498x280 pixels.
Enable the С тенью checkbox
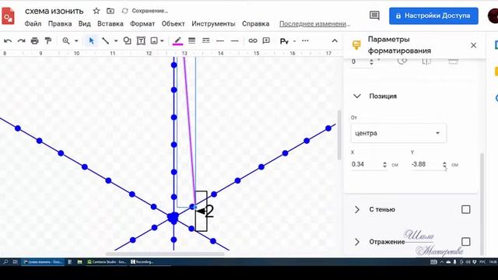point(465,209)
